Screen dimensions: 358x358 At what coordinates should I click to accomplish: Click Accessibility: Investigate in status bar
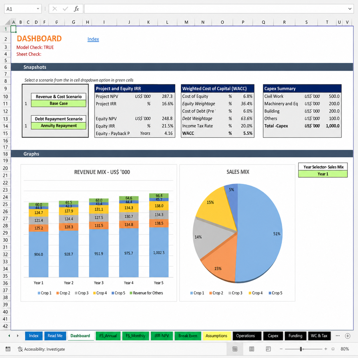pos(41,349)
